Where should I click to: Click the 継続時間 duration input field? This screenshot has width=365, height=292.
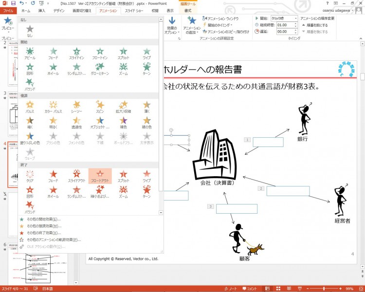[285, 25]
